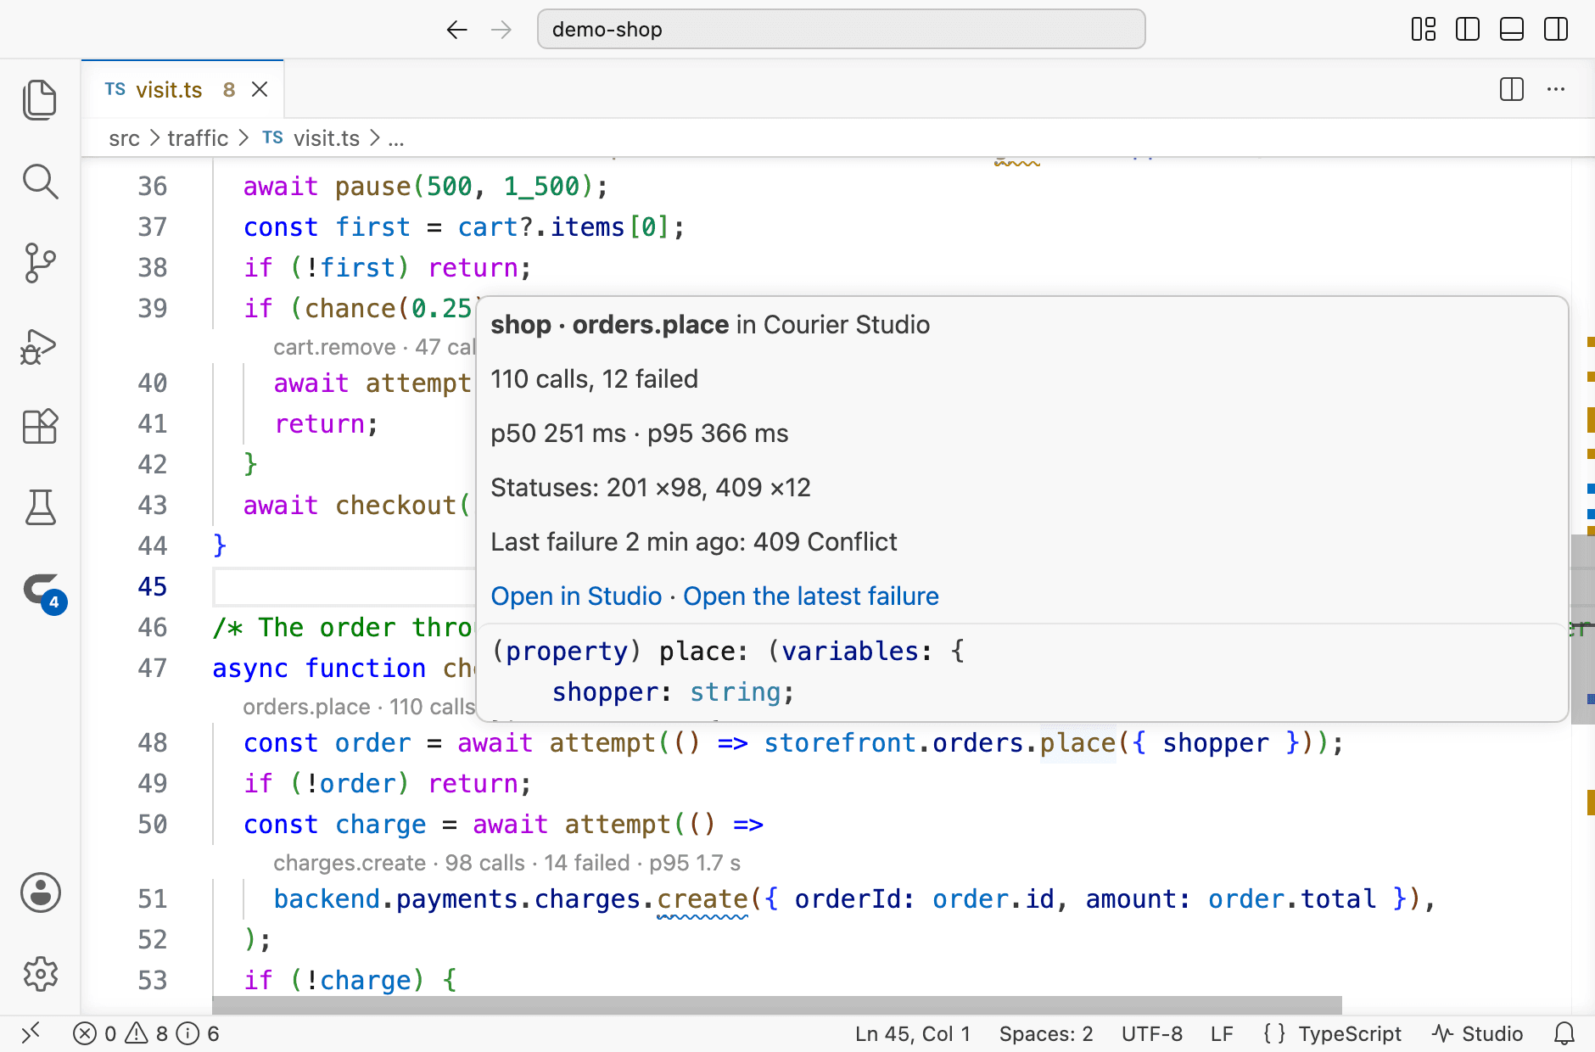Click the src breadcrumb segment
Screen dimensions: 1595x1052
coord(124,138)
